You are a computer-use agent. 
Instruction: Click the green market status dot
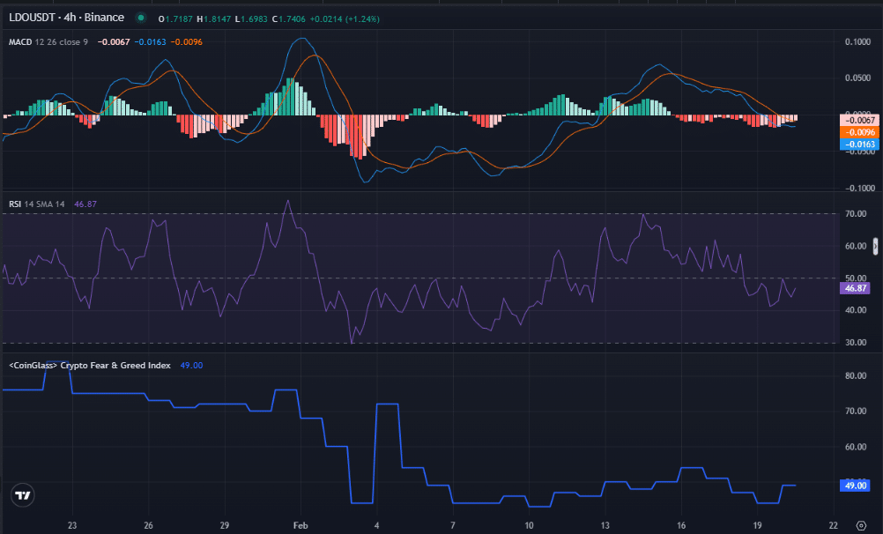[139, 18]
